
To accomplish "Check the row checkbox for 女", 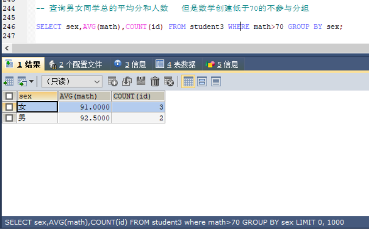I will pos(9,107).
